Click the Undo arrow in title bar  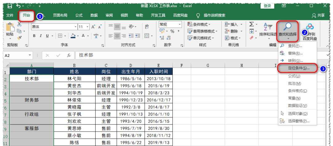tap(18, 6)
